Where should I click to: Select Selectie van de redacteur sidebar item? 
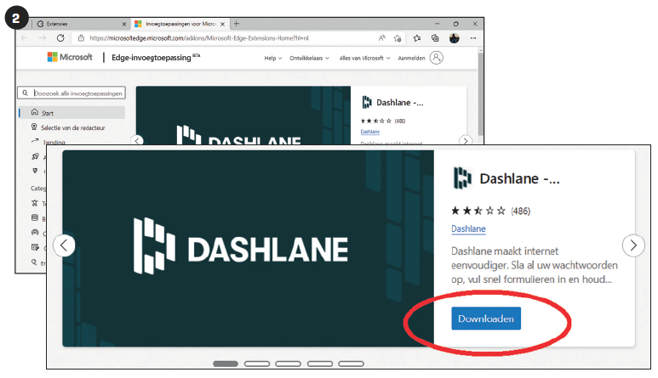tap(72, 127)
